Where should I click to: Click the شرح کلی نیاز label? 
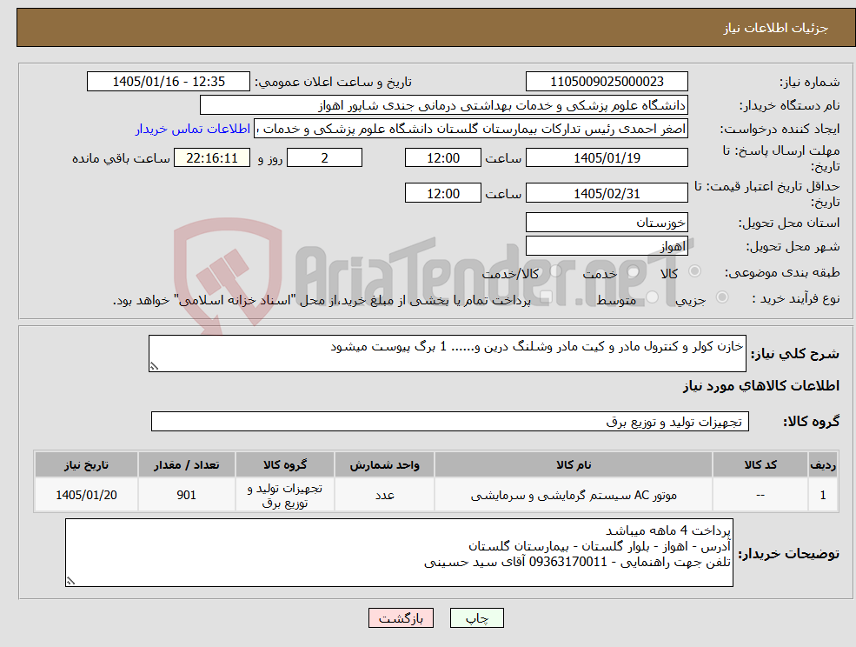click(795, 354)
